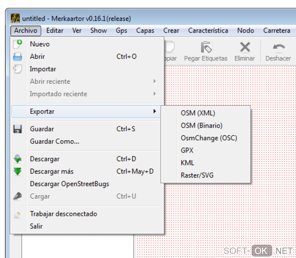The image size is (296, 258).
Task: Click the Descargar más double-arrow icon
Action: (17, 171)
